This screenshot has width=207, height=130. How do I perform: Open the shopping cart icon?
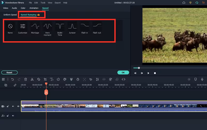tap(203, 3)
